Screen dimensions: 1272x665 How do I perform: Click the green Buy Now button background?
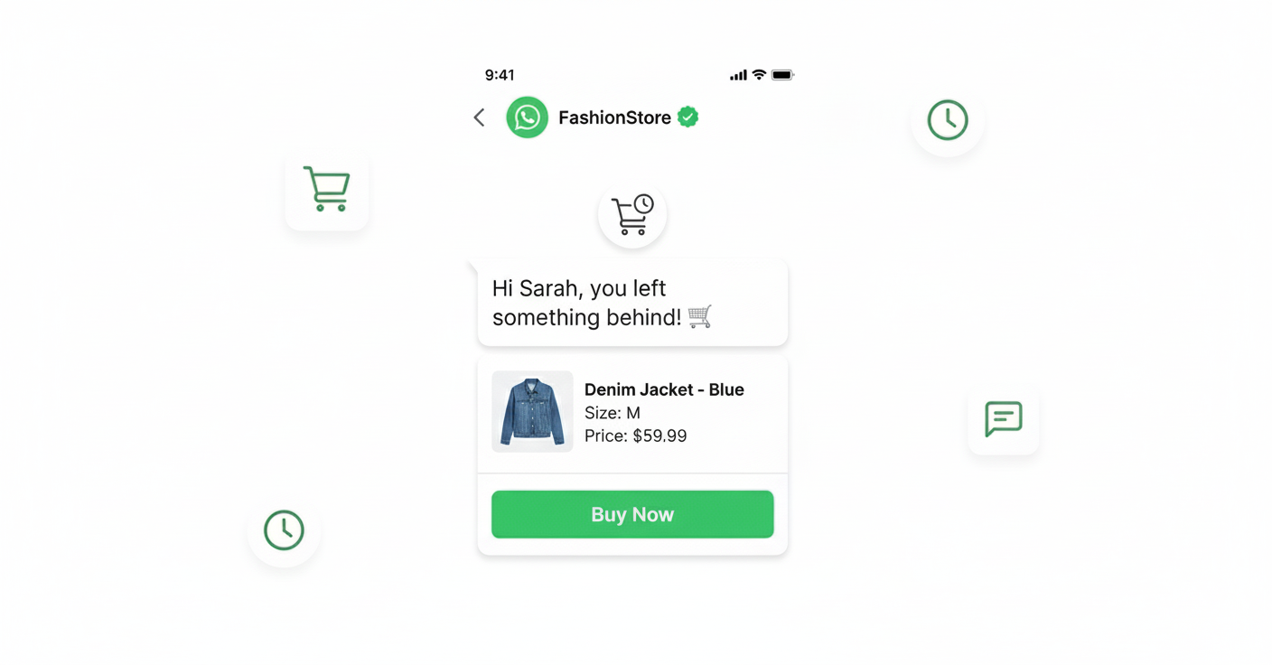coord(631,514)
